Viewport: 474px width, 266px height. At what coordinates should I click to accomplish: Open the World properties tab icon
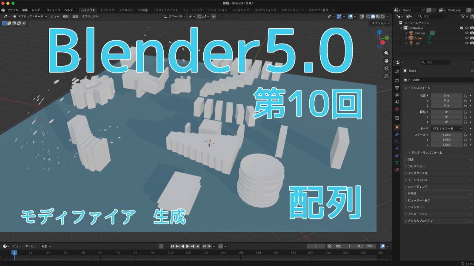tap(397, 109)
